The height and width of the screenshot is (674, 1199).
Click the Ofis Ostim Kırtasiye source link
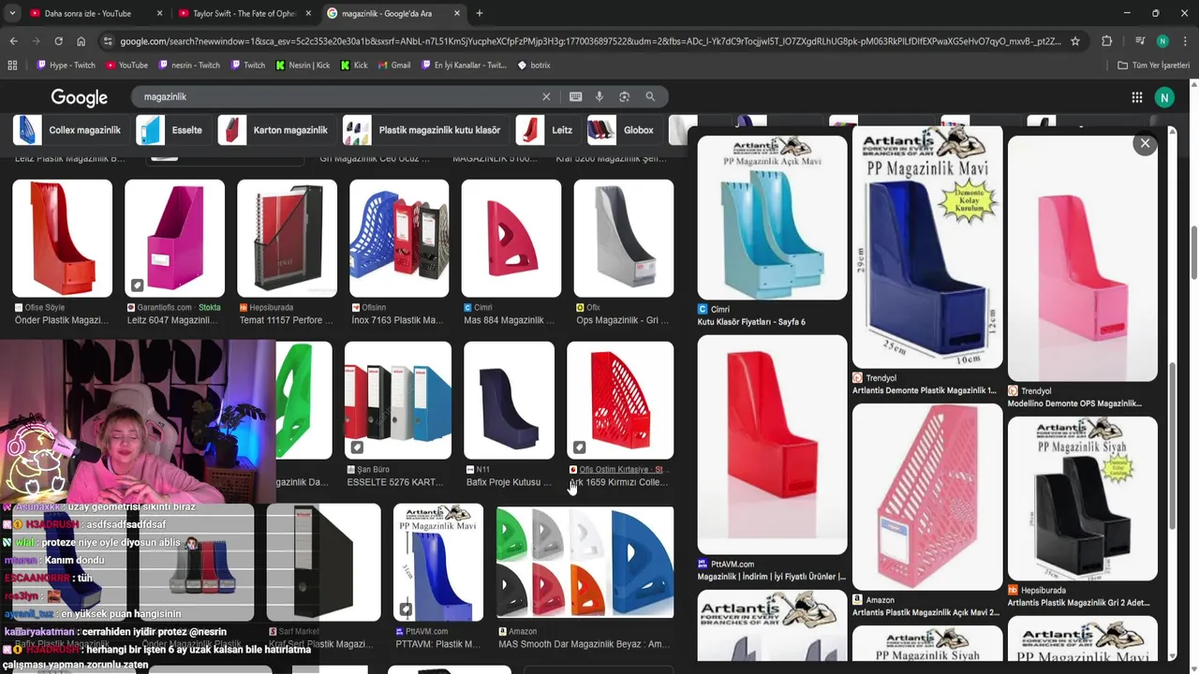[620, 469]
